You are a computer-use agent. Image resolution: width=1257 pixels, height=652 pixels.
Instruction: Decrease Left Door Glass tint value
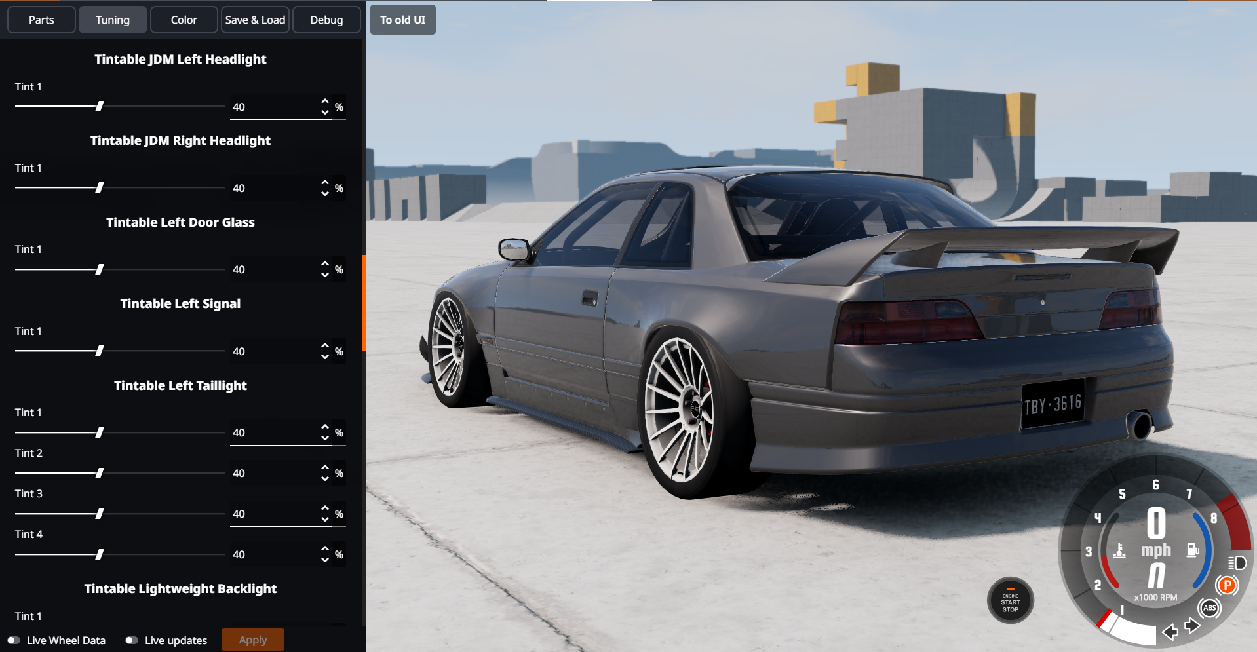325,275
